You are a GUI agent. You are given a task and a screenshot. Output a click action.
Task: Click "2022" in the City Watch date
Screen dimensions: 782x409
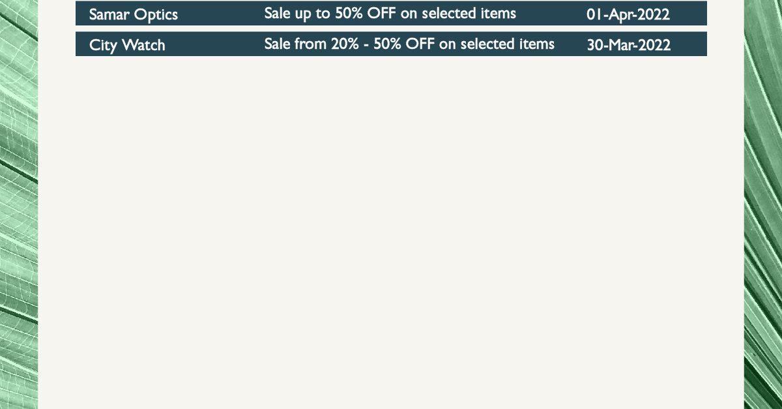(654, 45)
